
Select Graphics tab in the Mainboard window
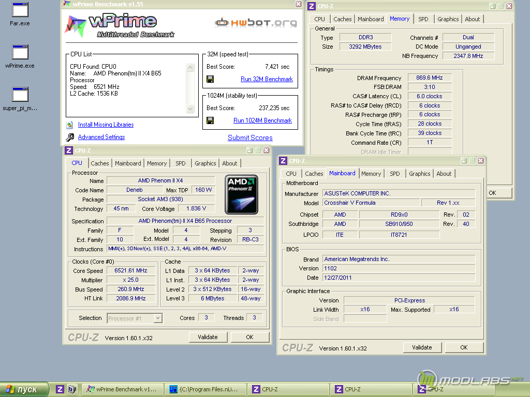coord(419,174)
